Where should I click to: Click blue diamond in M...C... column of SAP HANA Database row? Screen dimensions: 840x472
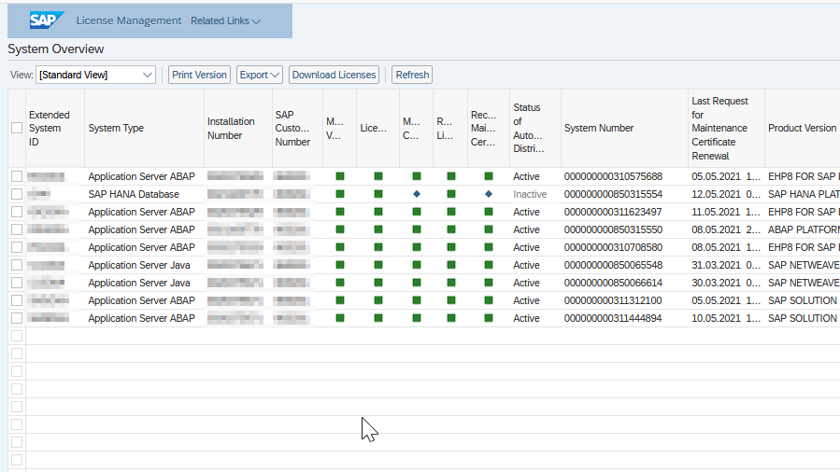(416, 194)
